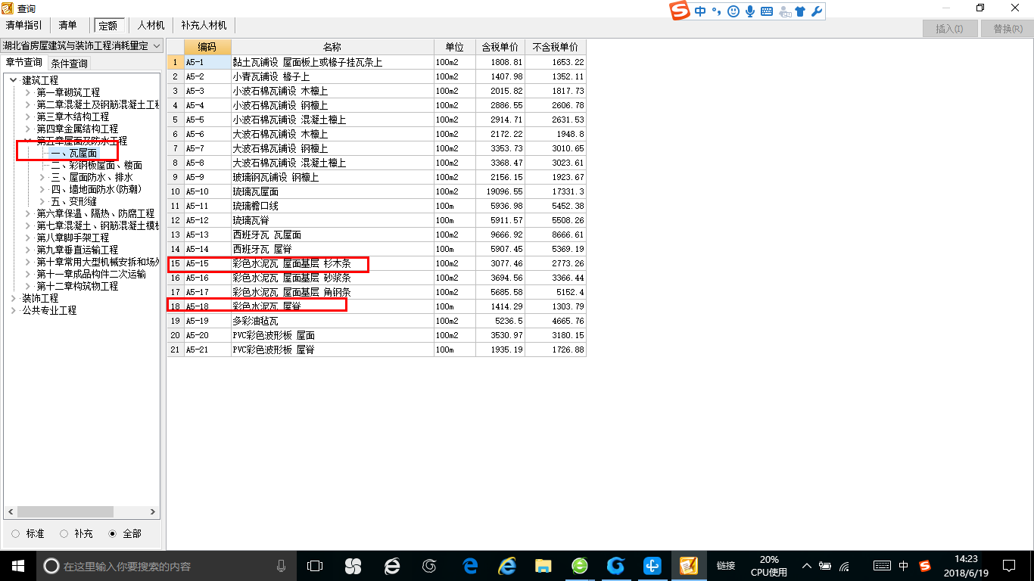Expand 四、墙地面防水(防潮) node
The height and width of the screenshot is (581, 1034).
click(42, 189)
